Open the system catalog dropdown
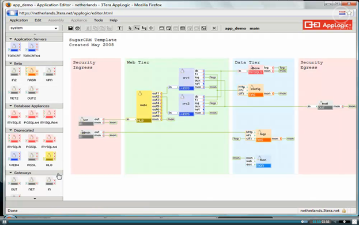Screen dimensions: 359x225 (34, 28)
